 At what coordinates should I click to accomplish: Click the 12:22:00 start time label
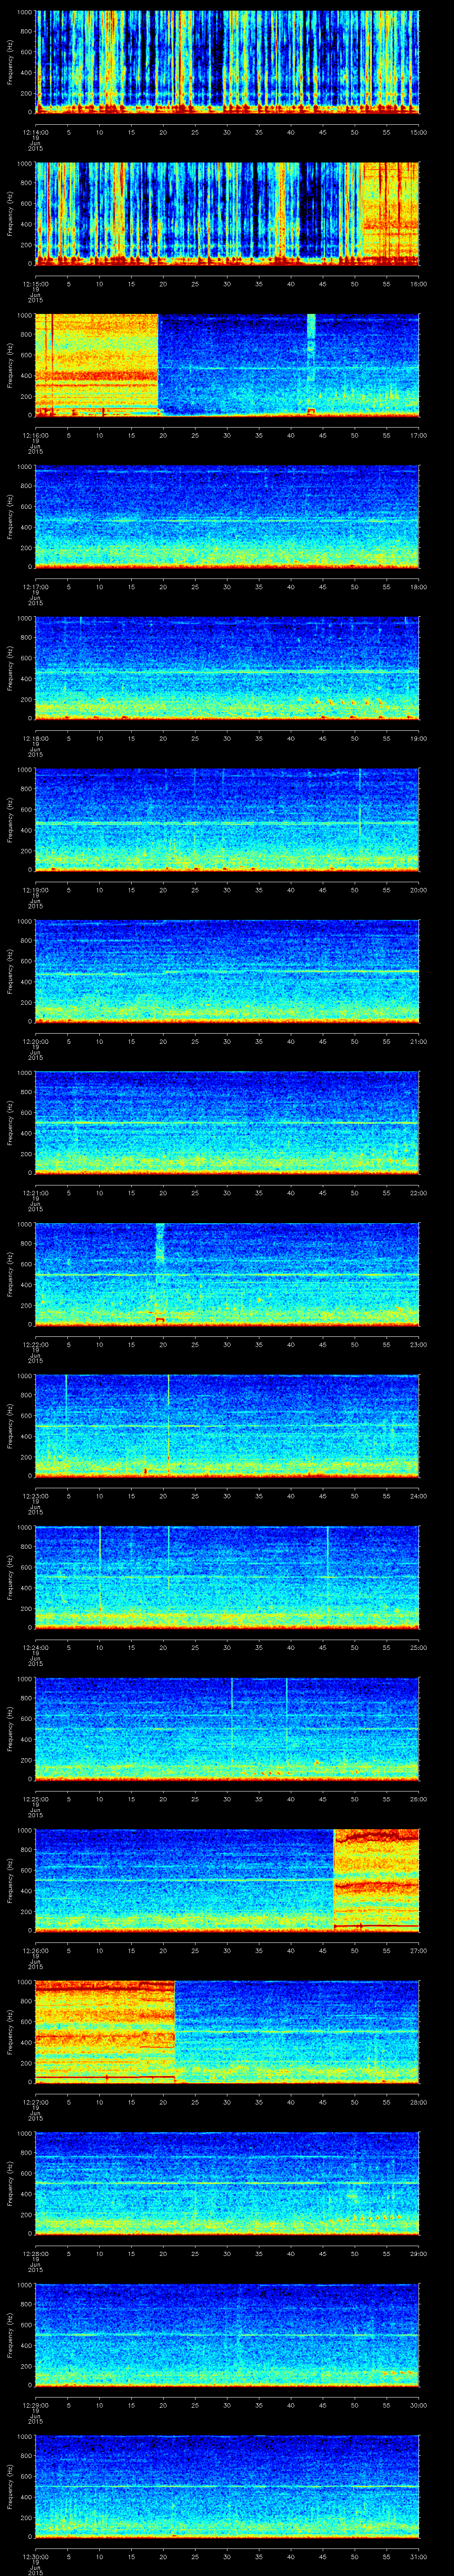tap(35, 1345)
